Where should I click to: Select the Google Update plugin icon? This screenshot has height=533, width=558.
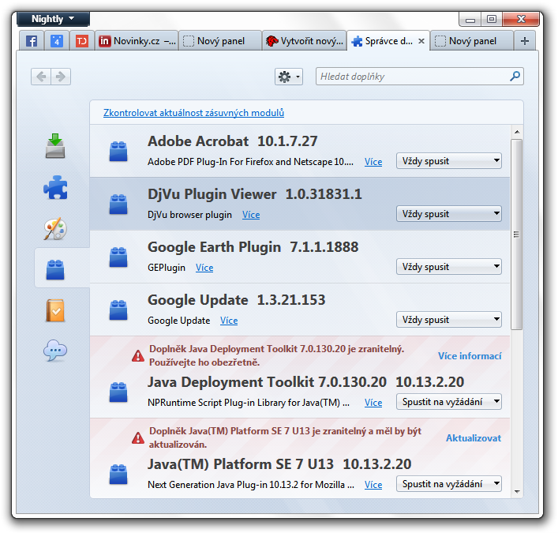point(118,310)
